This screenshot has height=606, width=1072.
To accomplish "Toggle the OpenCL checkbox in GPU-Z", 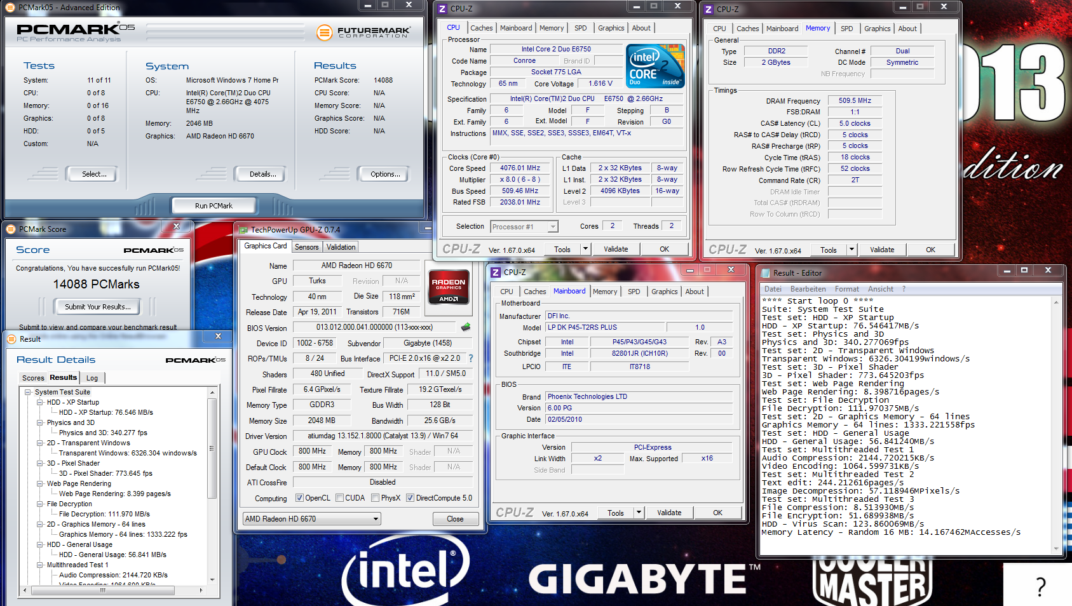I will (299, 498).
